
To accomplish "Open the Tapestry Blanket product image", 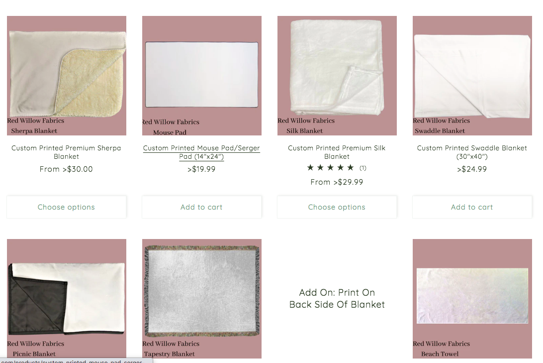I will pyautogui.click(x=201, y=298).
